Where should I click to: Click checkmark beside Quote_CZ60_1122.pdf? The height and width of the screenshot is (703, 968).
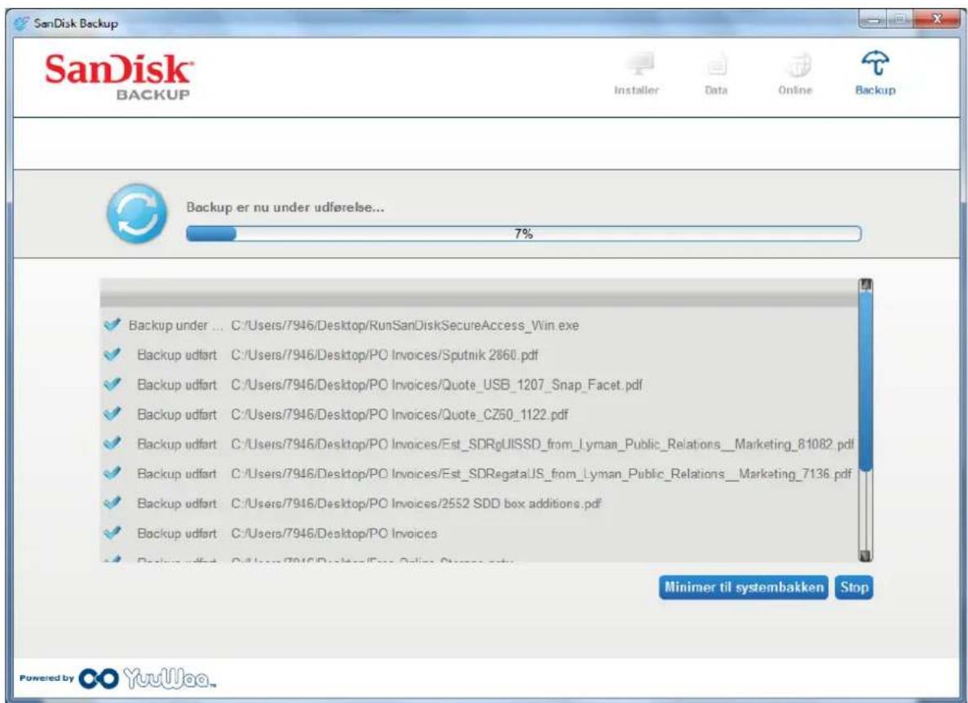click(112, 413)
